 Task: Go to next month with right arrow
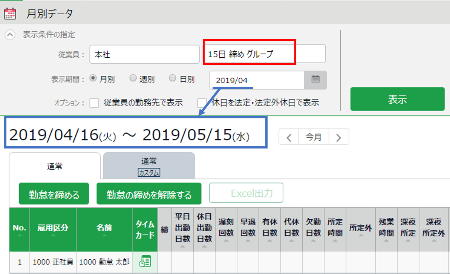point(339,137)
